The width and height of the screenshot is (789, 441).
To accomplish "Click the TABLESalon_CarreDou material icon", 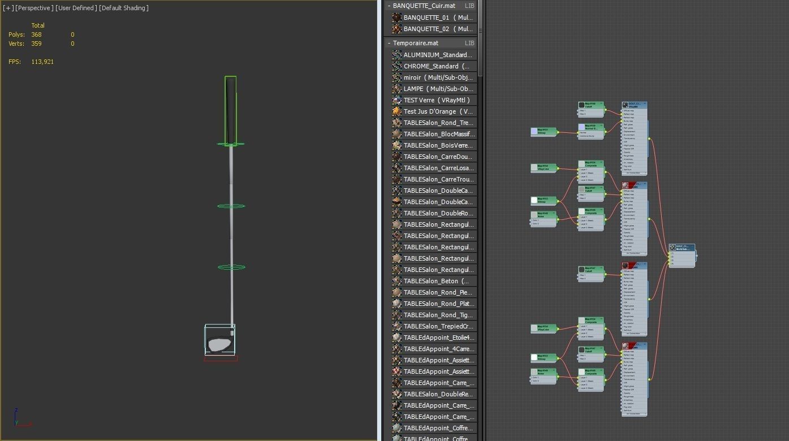I will (397, 157).
